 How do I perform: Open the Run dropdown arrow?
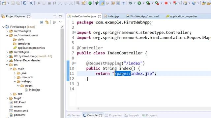click(x=143, y=3)
